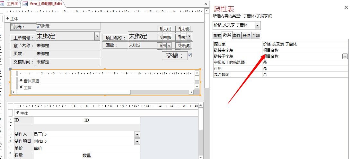The height and width of the screenshot is (159, 352).
Task: Open the property sheet object selector dropdown
Action: [x=258, y=25]
